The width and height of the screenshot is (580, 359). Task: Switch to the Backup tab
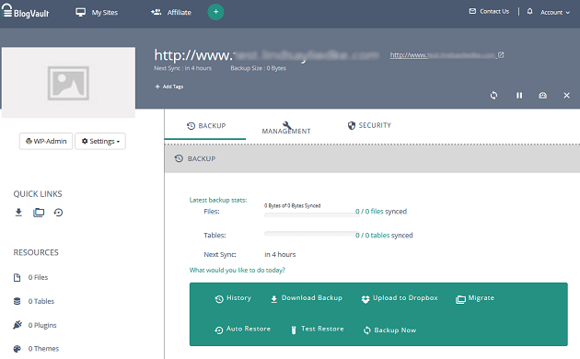point(205,126)
